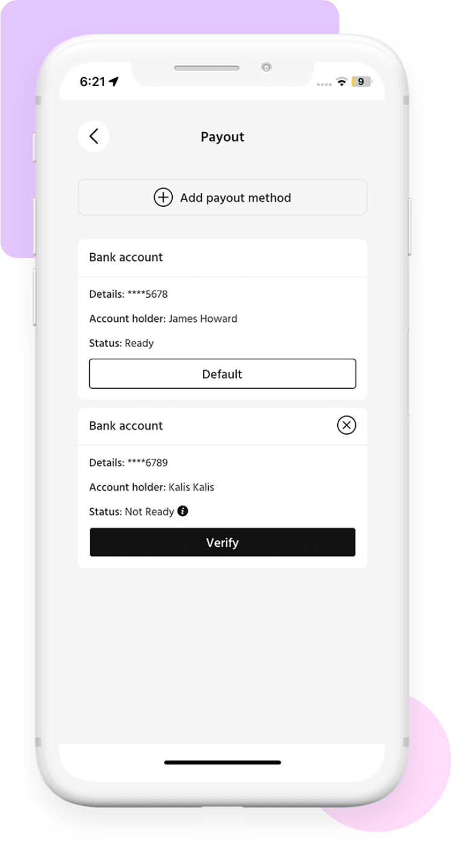Tap the remove icon on the second bank account
Image resolution: width=451 pixels, height=844 pixels.
[x=345, y=426]
